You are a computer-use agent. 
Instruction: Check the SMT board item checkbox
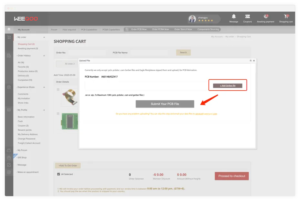point(58,114)
